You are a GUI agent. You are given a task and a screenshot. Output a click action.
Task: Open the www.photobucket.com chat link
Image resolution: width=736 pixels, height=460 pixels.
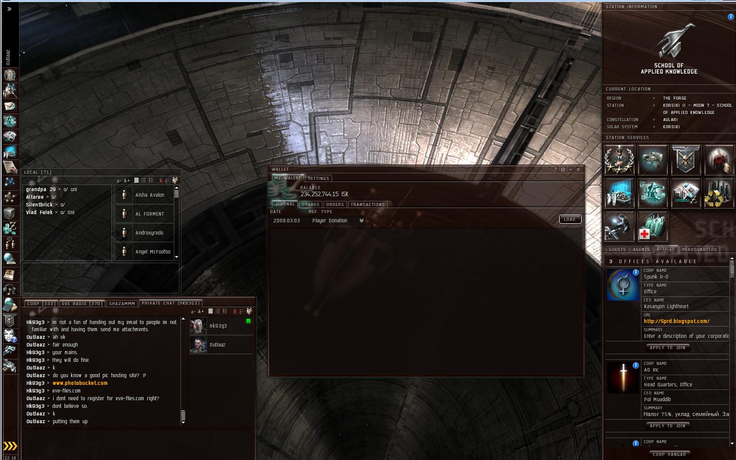pos(80,383)
